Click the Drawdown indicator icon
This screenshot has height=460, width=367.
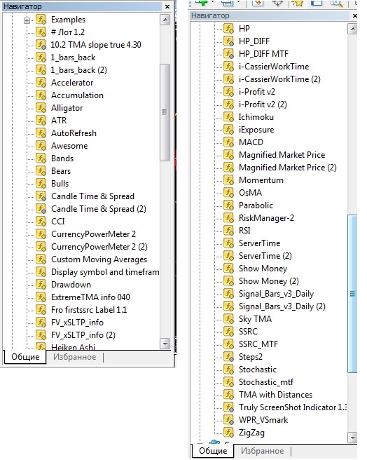[41, 285]
